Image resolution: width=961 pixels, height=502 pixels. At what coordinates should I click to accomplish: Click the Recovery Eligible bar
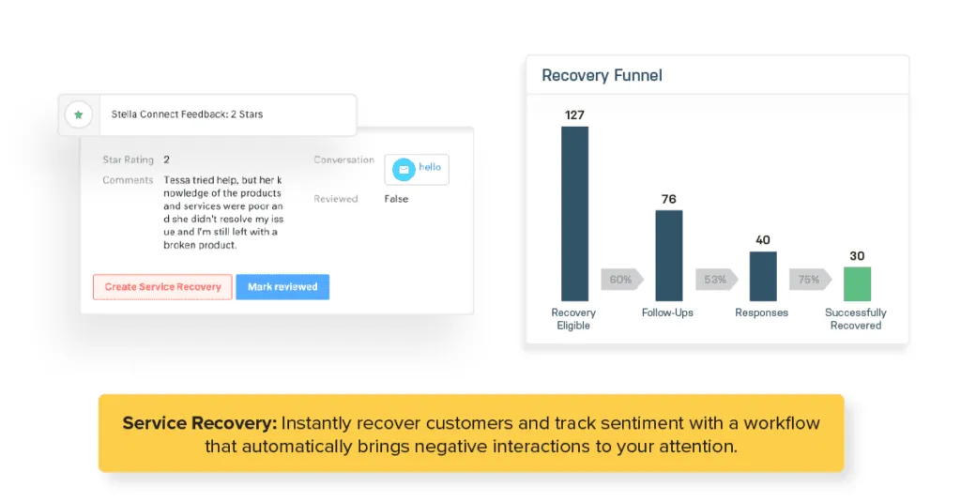[x=574, y=213]
